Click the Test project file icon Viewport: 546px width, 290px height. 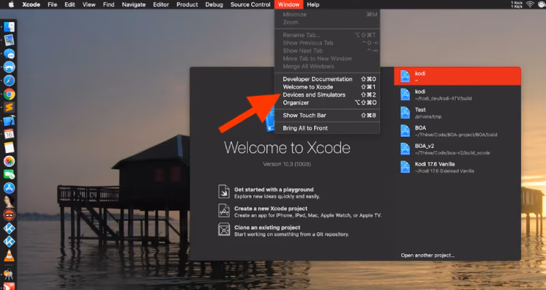tap(405, 112)
